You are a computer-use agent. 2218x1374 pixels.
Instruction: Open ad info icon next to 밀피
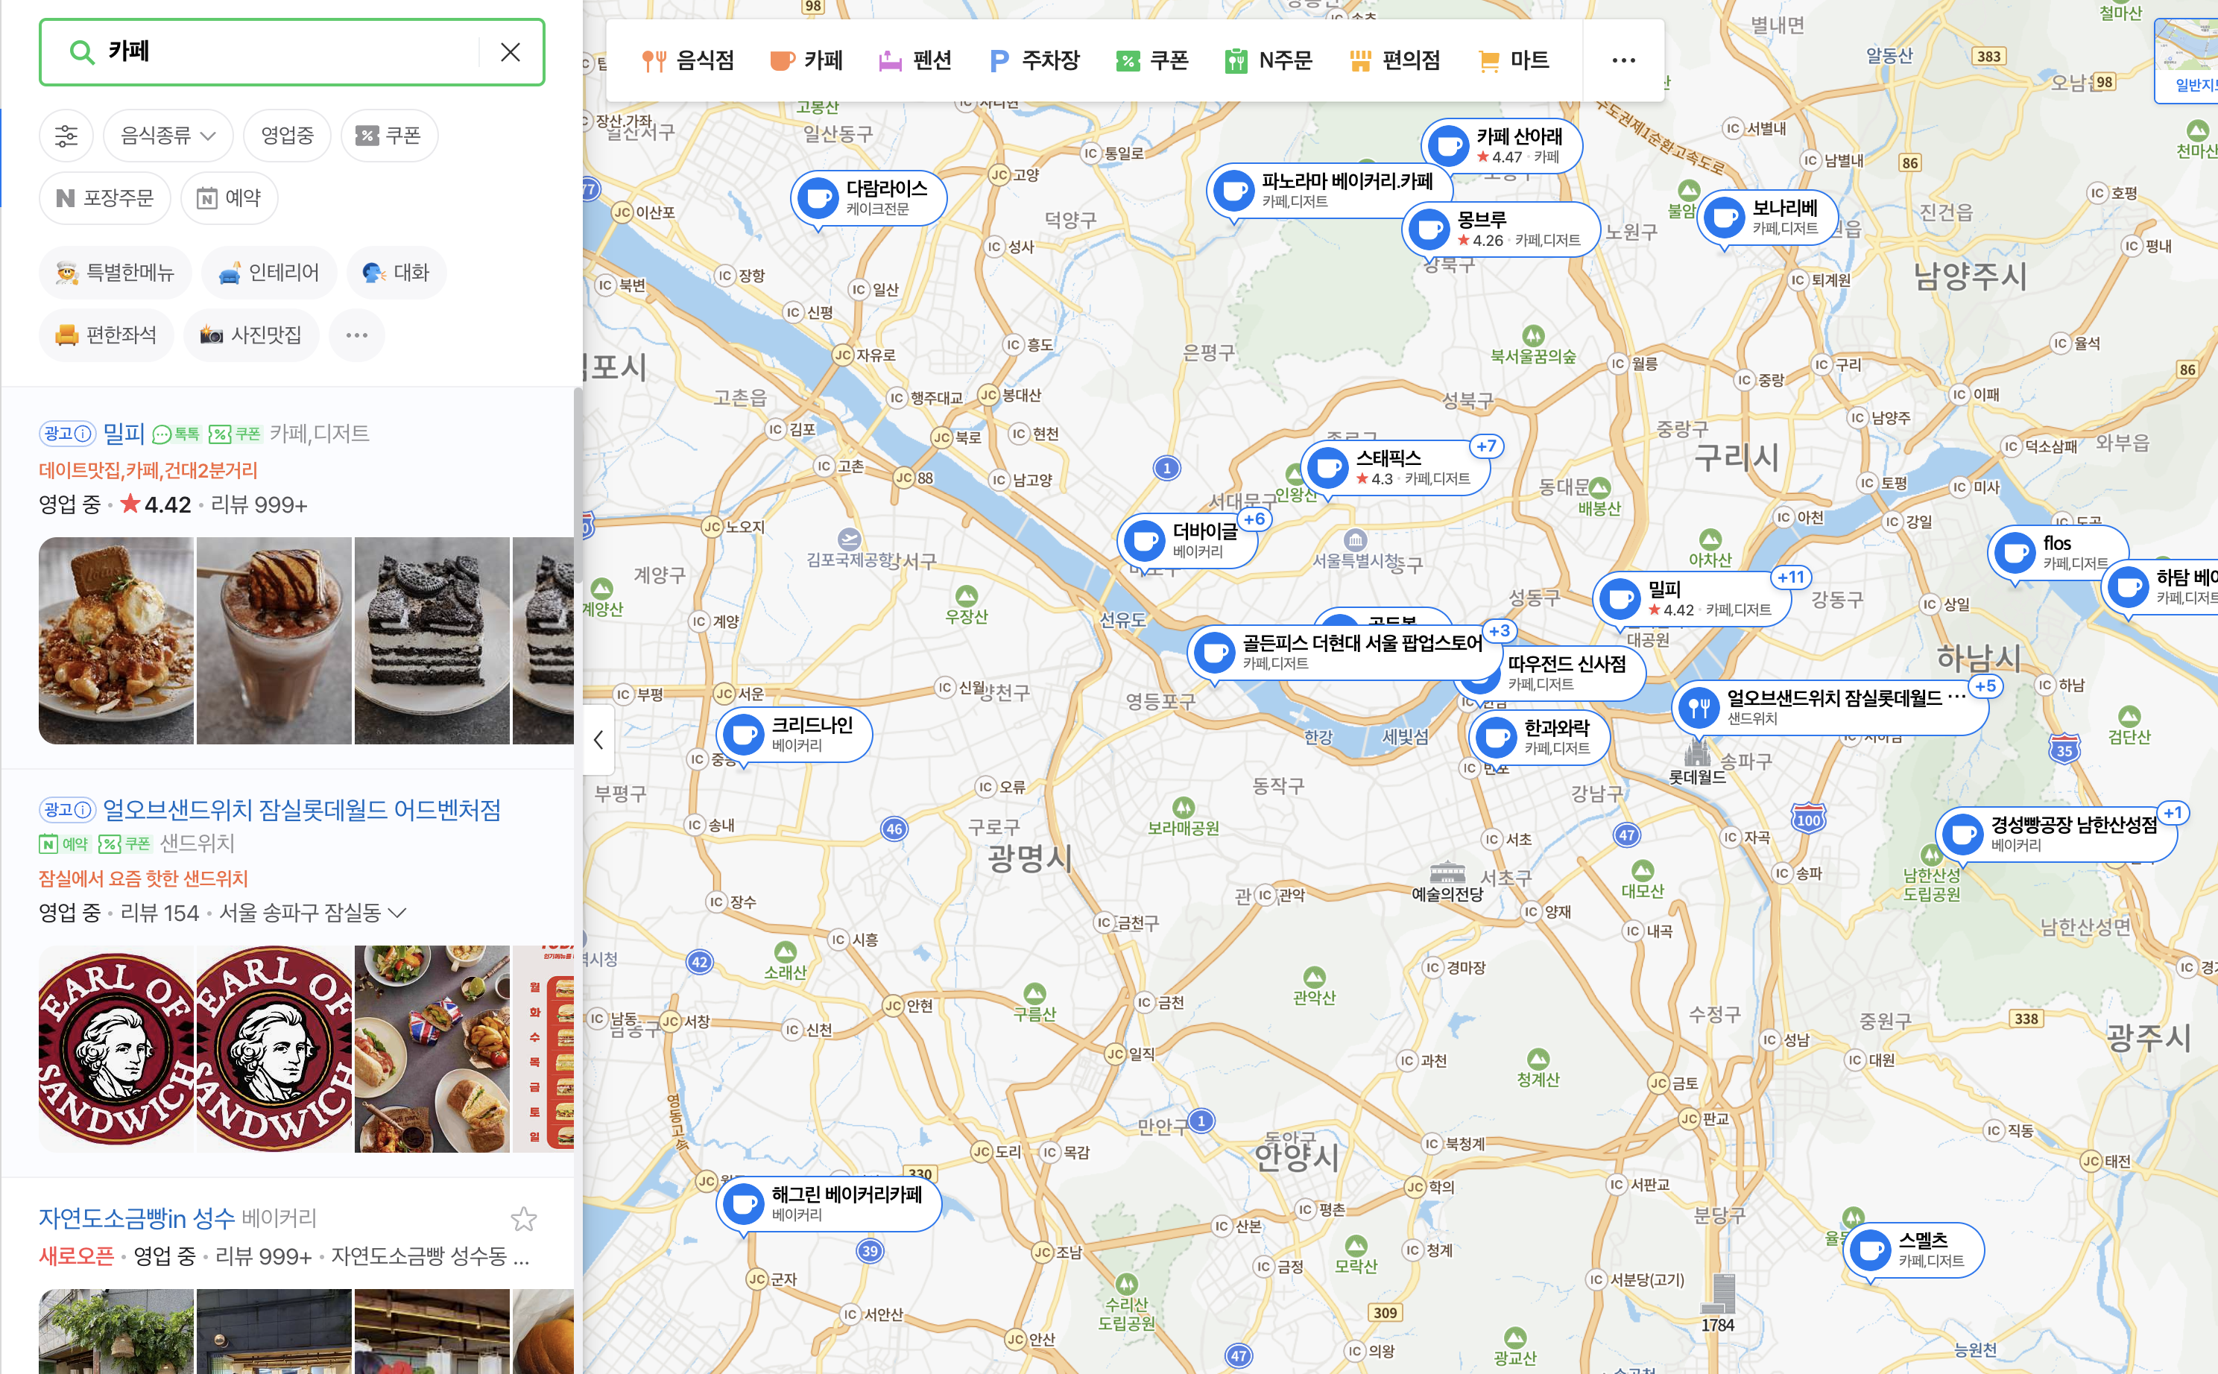[82, 434]
